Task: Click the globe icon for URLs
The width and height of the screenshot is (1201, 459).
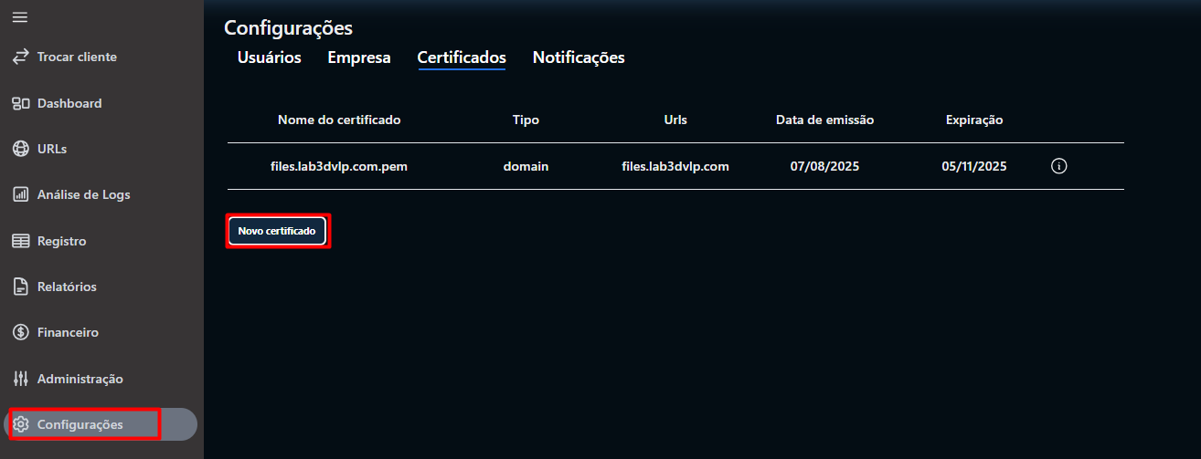Action: point(20,149)
